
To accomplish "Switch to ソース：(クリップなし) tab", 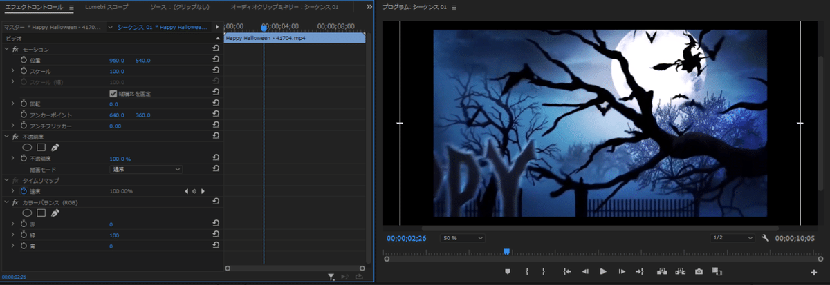I will coord(181,7).
